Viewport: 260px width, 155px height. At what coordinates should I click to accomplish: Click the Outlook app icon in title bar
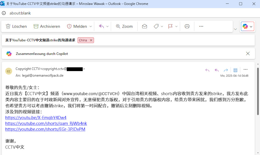(2, 3)
